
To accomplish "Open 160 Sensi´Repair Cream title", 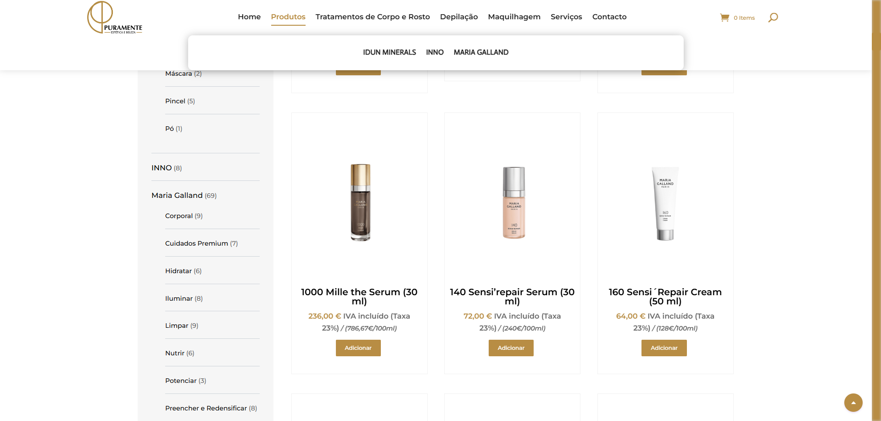I will (x=665, y=297).
